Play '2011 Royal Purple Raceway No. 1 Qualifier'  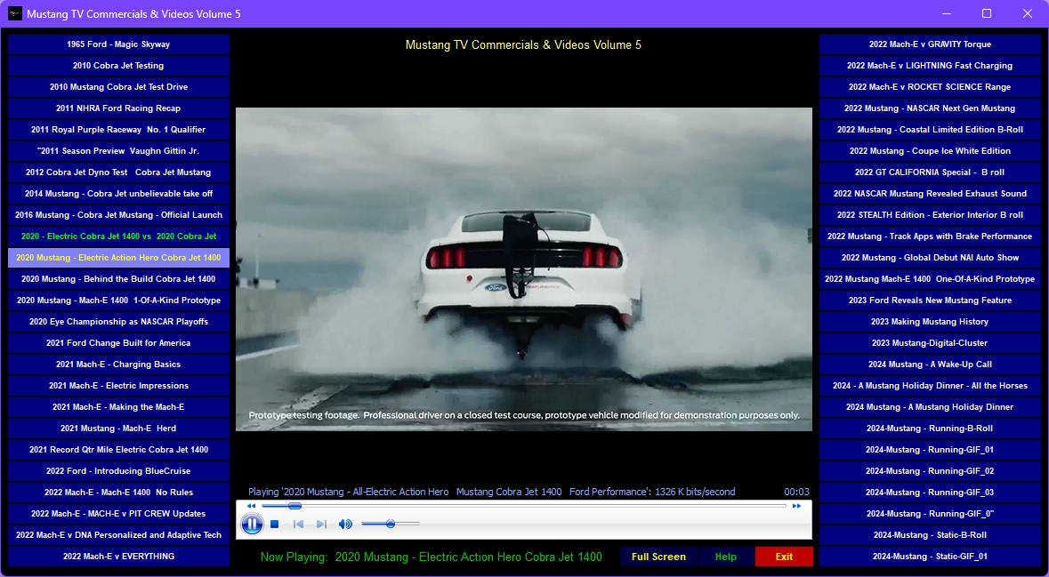[x=118, y=130]
